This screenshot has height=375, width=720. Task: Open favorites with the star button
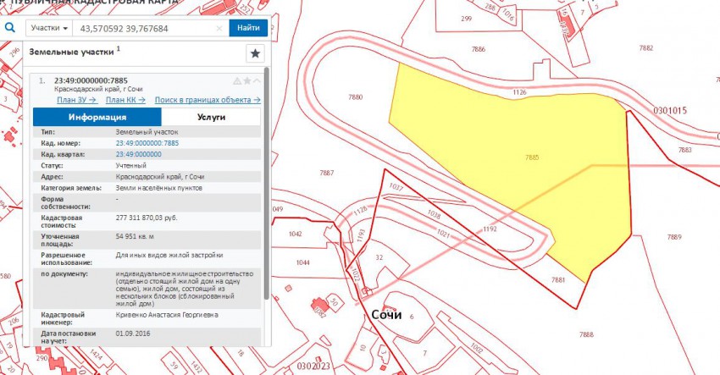[254, 53]
